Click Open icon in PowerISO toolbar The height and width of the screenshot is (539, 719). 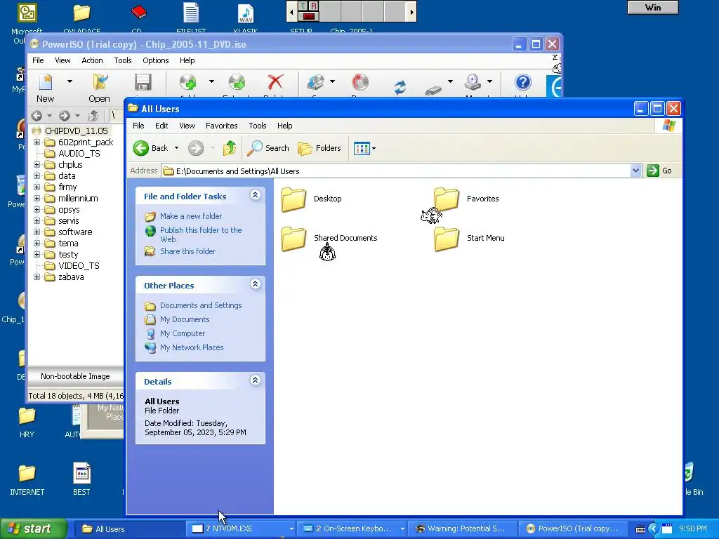point(100,83)
